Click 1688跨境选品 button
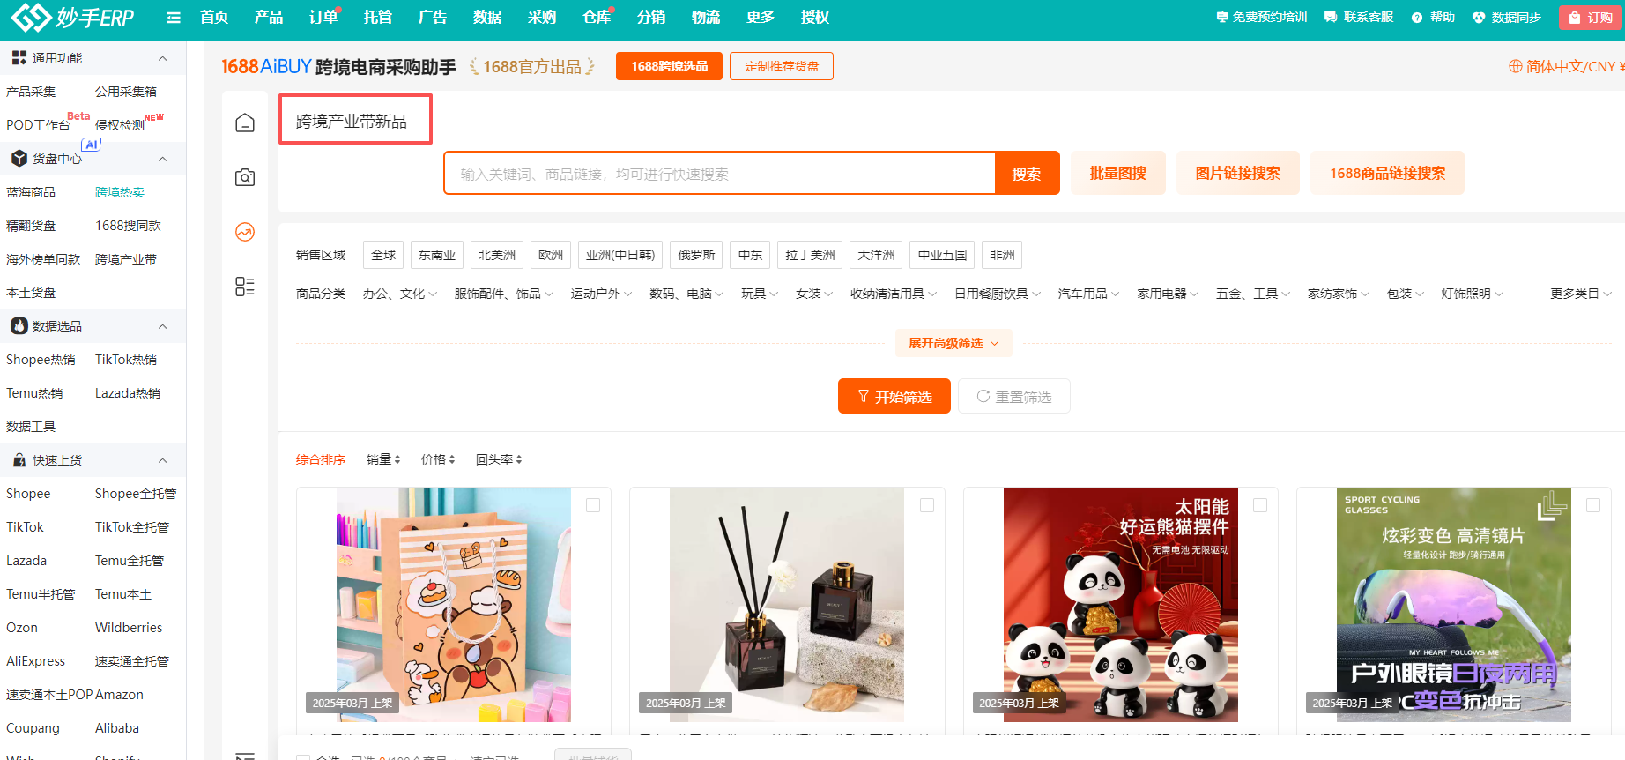This screenshot has width=1625, height=760. pos(669,66)
